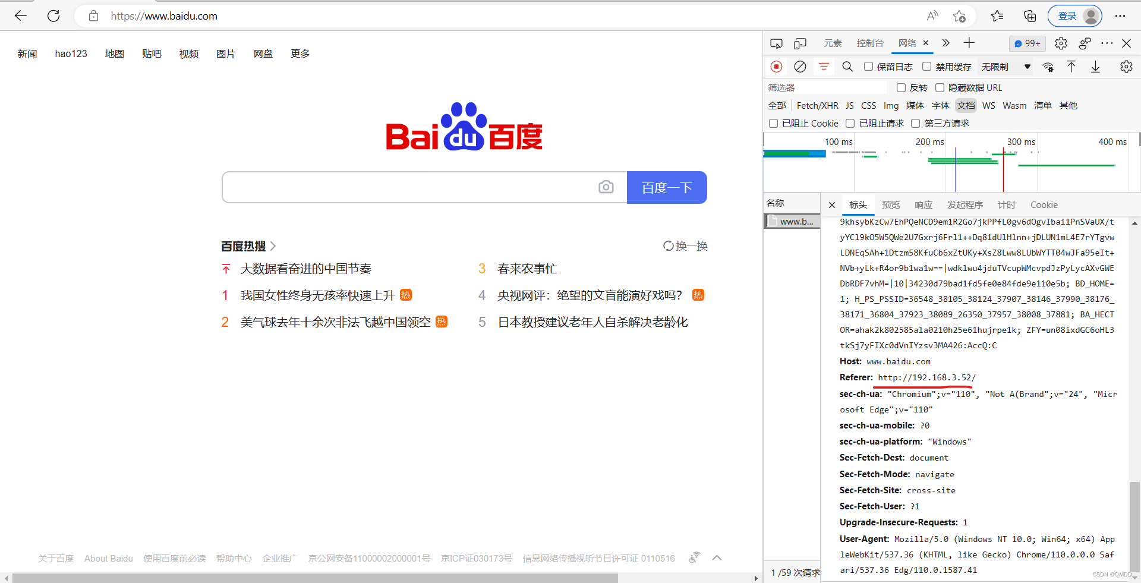Screen dimensions: 1141x583
Task: Open the 响应 request tab
Action: (x=923, y=205)
